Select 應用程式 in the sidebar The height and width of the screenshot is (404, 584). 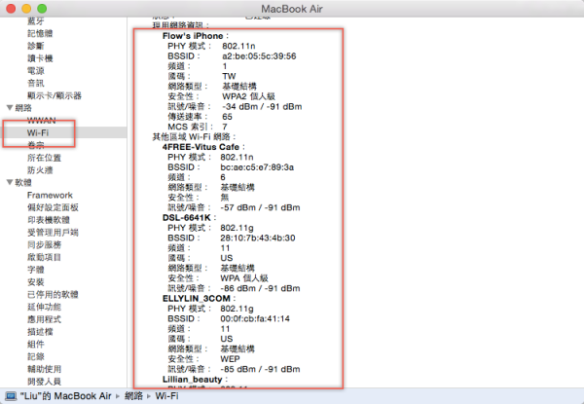point(44,319)
